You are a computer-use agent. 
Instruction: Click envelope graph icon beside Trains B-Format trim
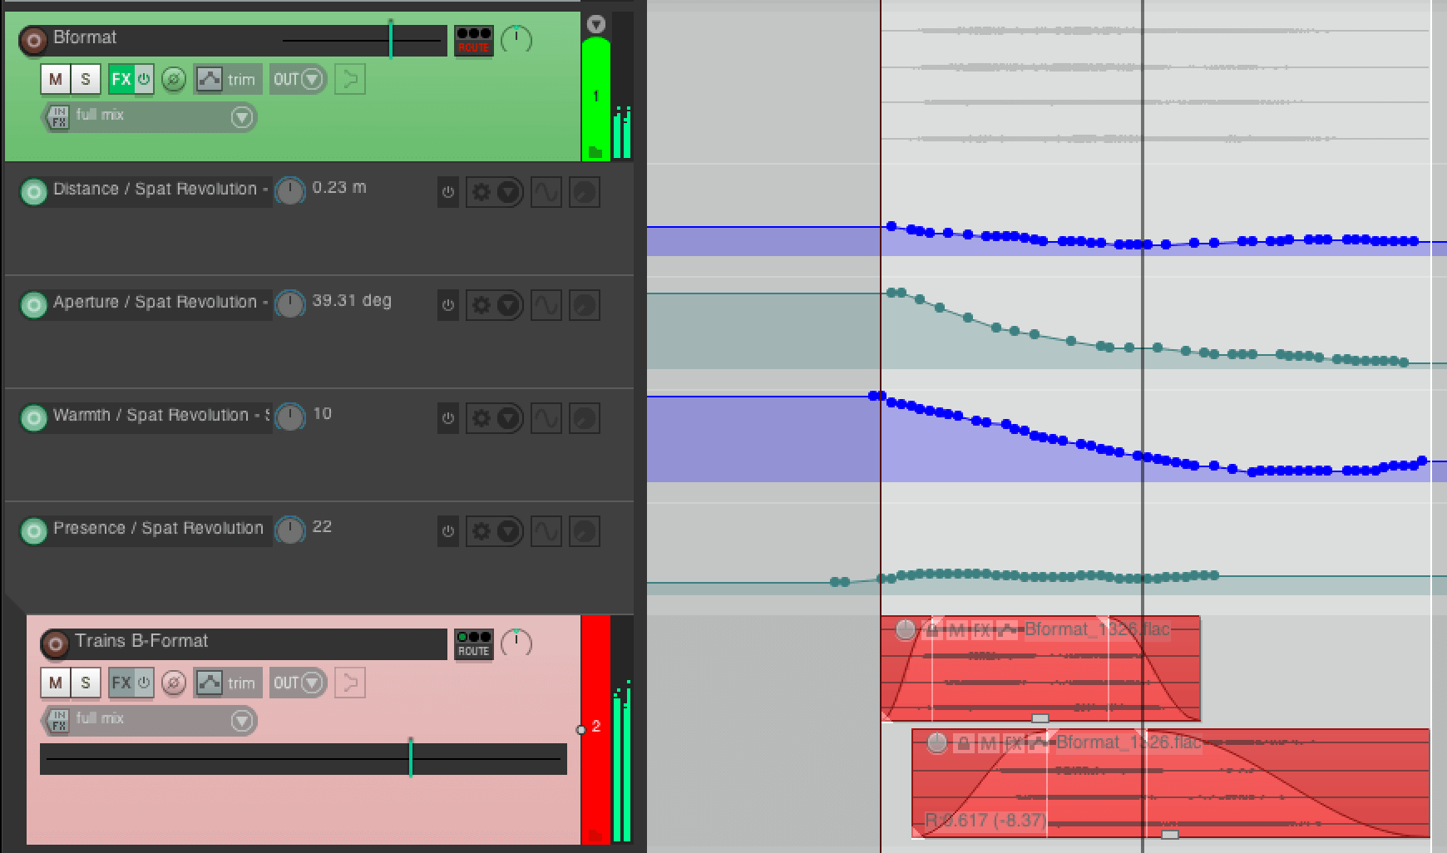click(x=209, y=683)
